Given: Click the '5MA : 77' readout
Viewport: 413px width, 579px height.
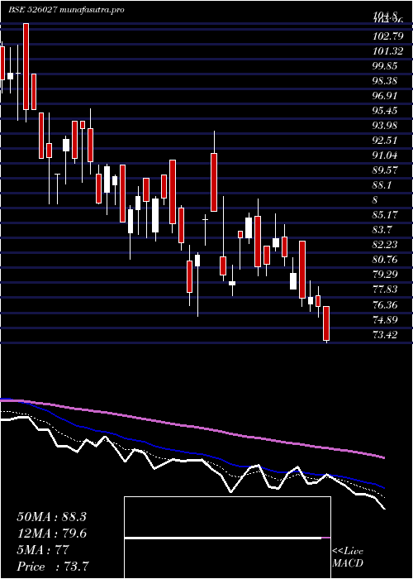Looking at the screenshot, I should tap(43, 550).
